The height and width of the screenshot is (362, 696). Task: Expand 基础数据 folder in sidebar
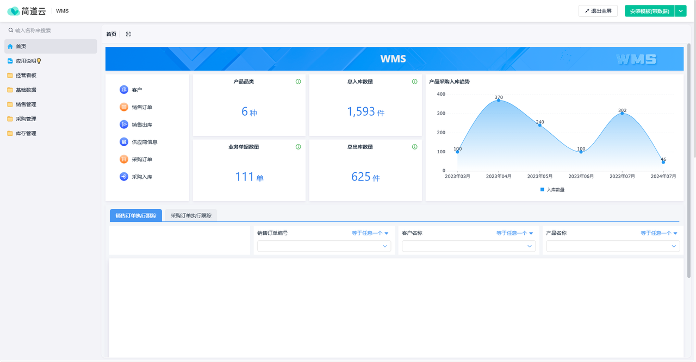coord(51,90)
